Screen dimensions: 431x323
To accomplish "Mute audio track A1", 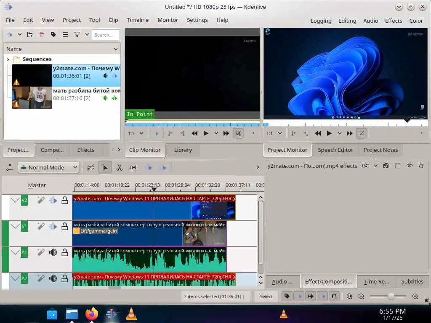I will [53, 252].
